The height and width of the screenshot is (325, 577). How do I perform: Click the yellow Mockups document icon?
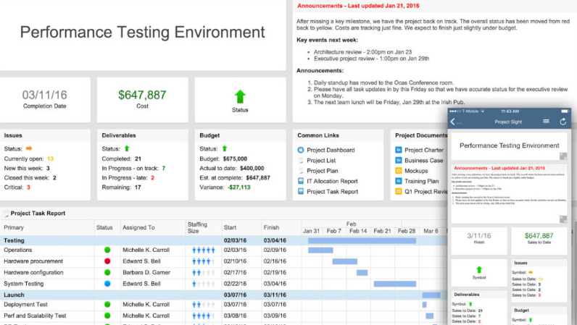pyautogui.click(x=398, y=171)
